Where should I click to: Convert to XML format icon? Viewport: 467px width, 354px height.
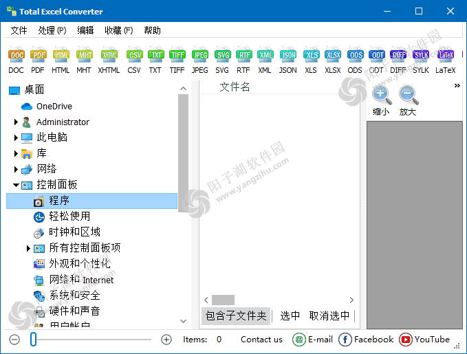coord(265,55)
